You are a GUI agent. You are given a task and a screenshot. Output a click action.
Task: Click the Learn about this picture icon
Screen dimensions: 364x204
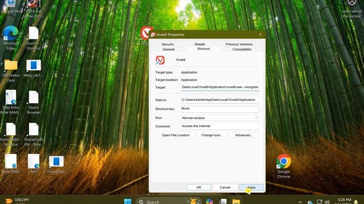click(352, 9)
